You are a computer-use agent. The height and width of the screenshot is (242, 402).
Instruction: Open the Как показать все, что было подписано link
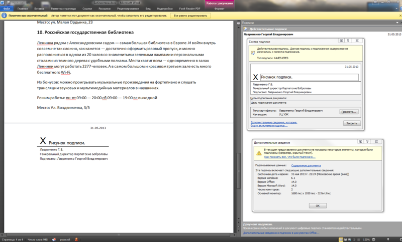click(290, 157)
